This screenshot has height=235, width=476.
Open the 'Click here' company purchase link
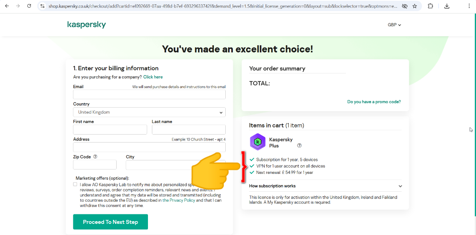click(153, 77)
